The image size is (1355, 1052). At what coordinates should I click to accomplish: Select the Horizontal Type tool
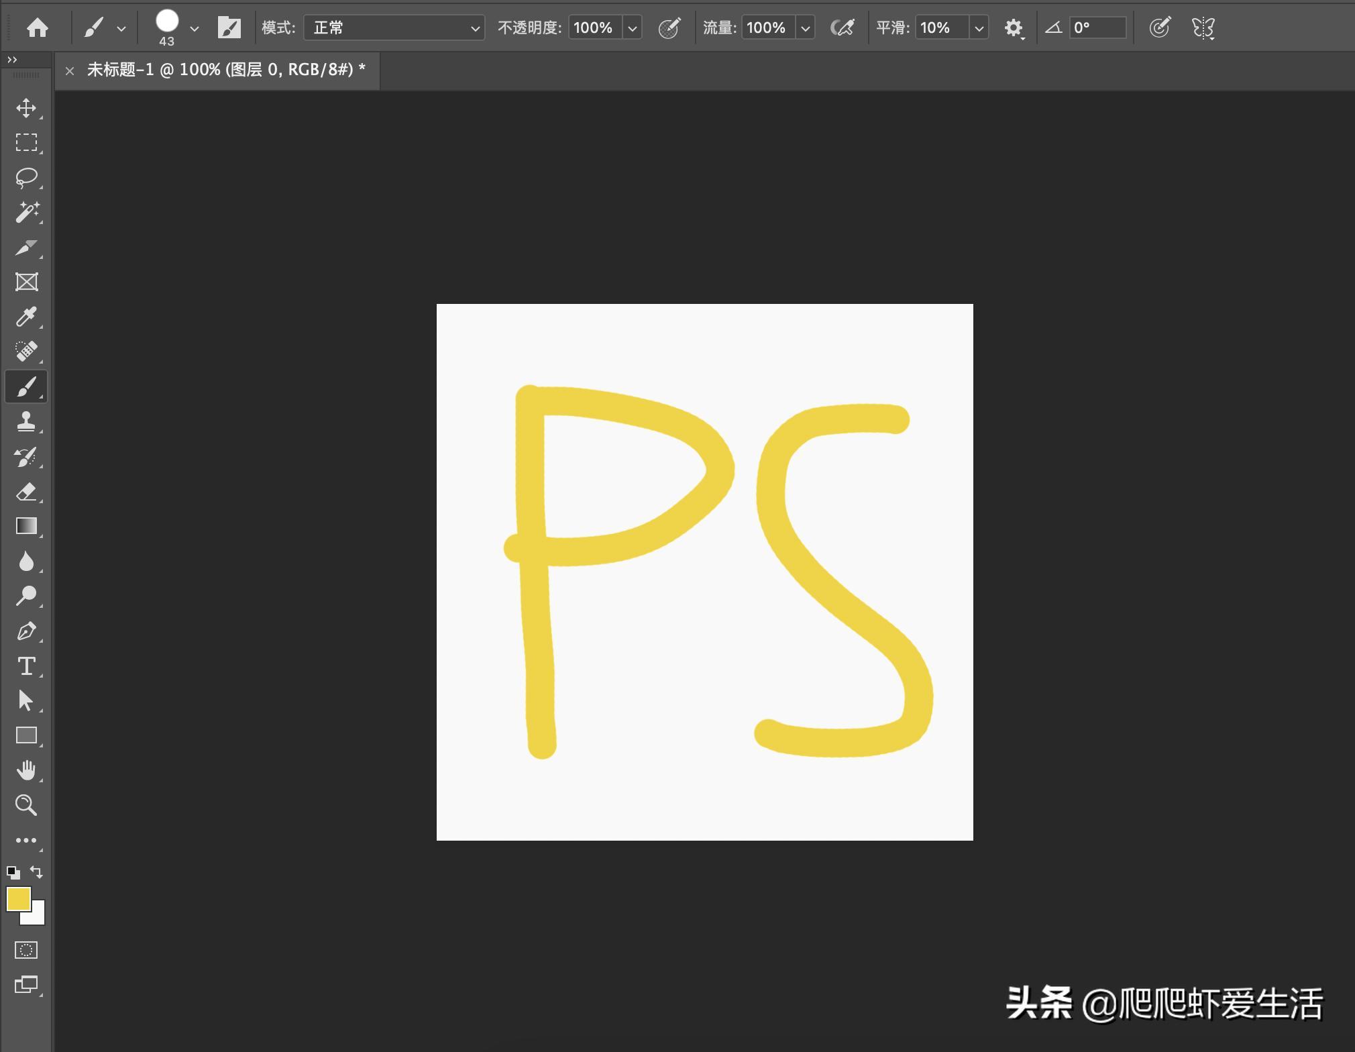tap(26, 666)
